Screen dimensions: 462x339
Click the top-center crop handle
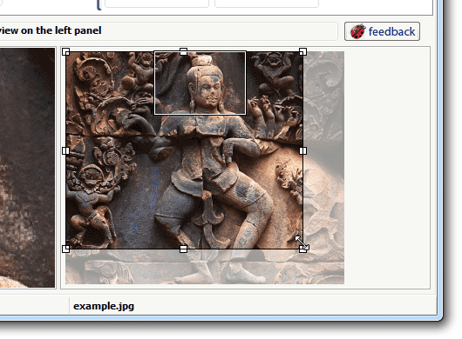pyautogui.click(x=183, y=51)
